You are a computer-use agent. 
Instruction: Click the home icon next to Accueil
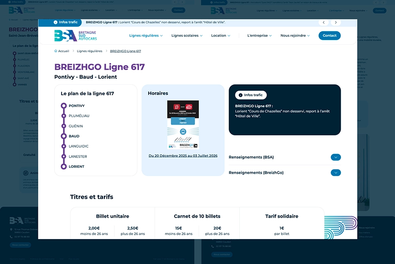click(x=56, y=51)
